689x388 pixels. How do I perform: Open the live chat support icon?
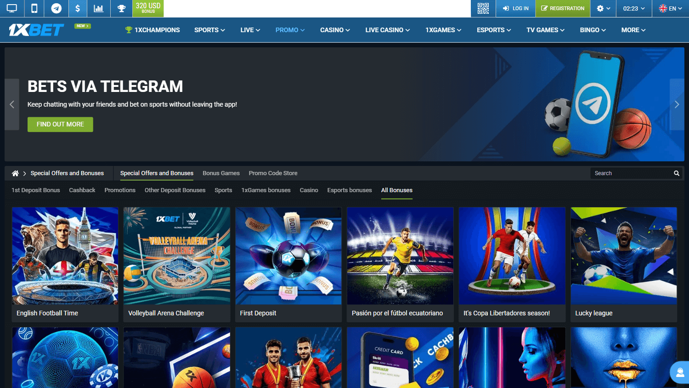coord(679,372)
